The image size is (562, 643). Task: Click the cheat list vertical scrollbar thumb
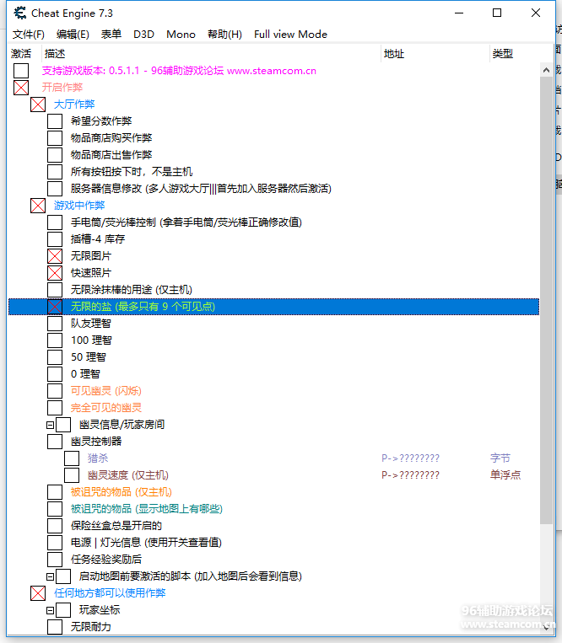click(x=546, y=301)
